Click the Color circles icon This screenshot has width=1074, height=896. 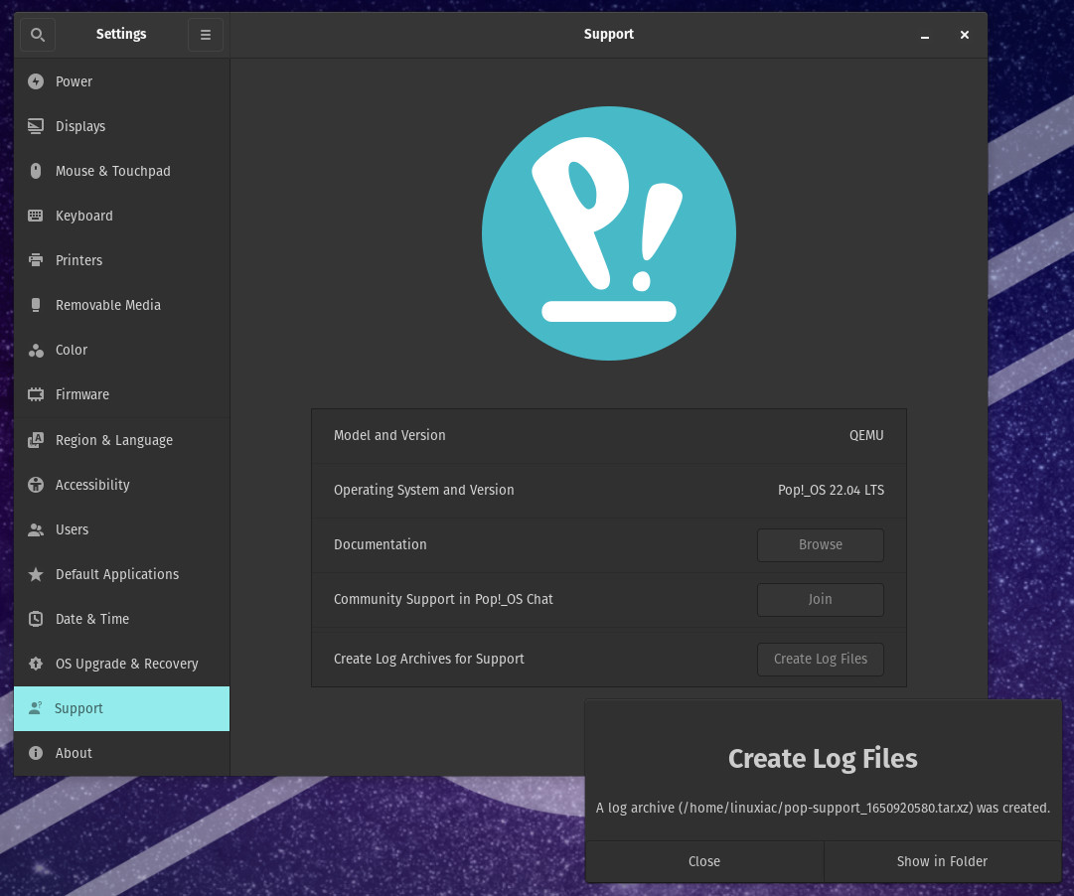pos(36,350)
